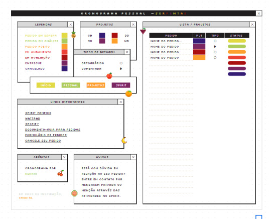Viewport: 271px width, 219px height.
Task: Click the banana icon in Links Importantes
Action: (124, 140)
